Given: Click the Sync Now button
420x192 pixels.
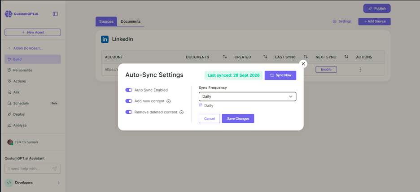Looking at the screenshot, I should (280, 75).
